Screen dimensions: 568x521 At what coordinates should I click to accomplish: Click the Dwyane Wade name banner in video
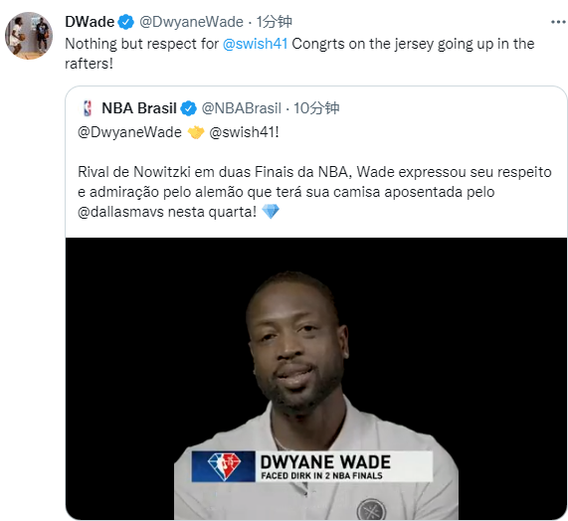312,466
